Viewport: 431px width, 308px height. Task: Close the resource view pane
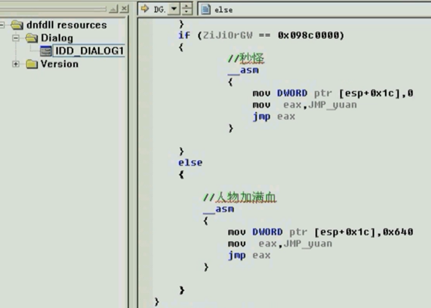coord(124,9)
